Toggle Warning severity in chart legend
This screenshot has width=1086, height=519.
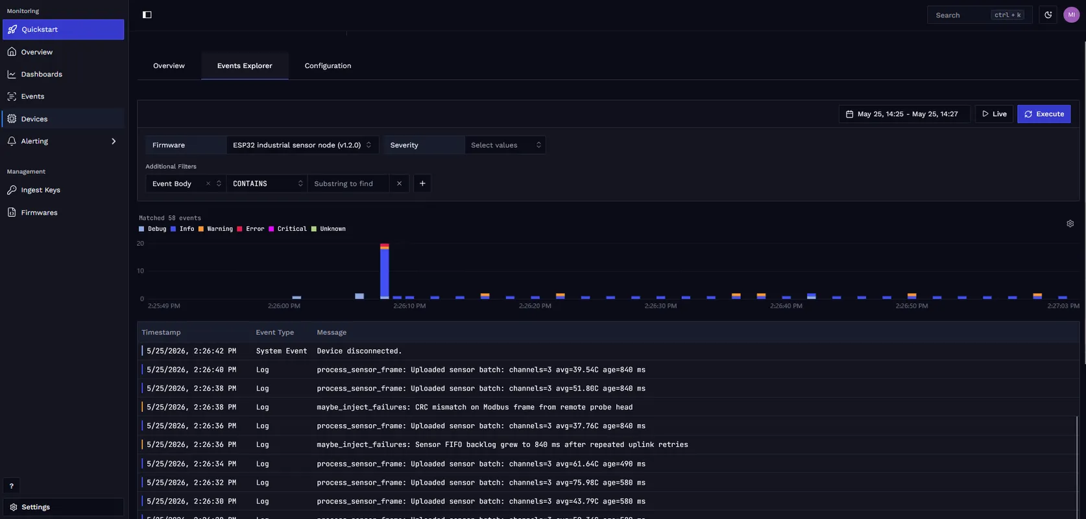click(x=215, y=229)
